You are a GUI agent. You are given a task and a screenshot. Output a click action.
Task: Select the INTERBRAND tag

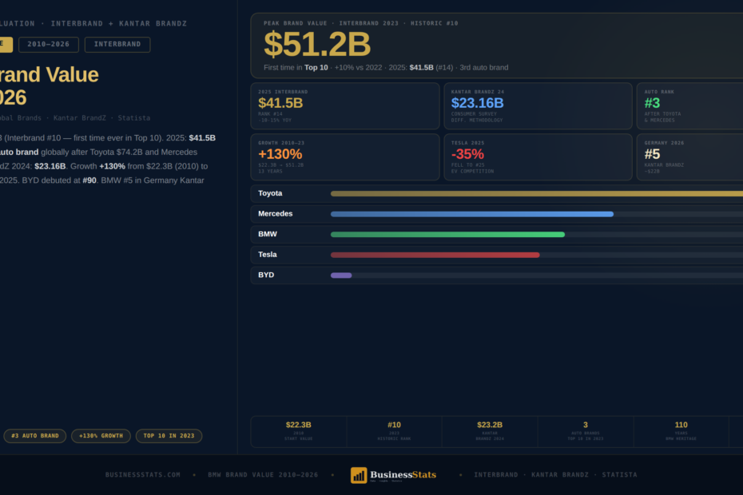pos(117,45)
